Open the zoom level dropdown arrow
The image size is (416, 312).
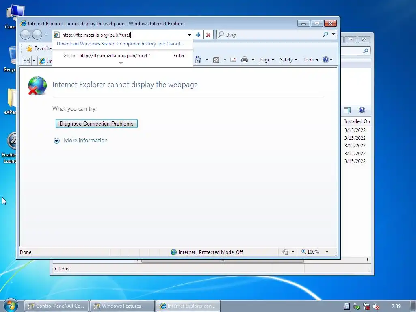click(327, 252)
